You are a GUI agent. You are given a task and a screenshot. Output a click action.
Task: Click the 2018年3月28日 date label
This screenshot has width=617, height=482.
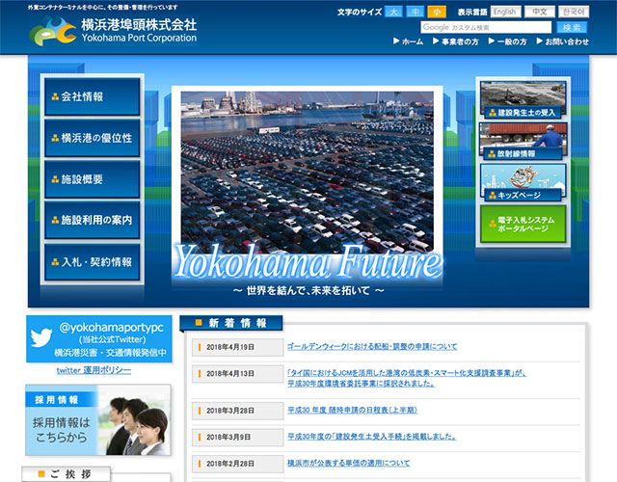click(x=238, y=411)
